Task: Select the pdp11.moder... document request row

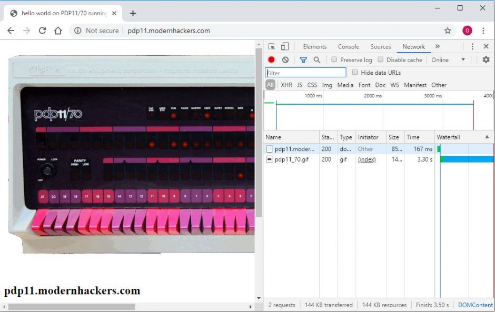Action: pos(379,149)
